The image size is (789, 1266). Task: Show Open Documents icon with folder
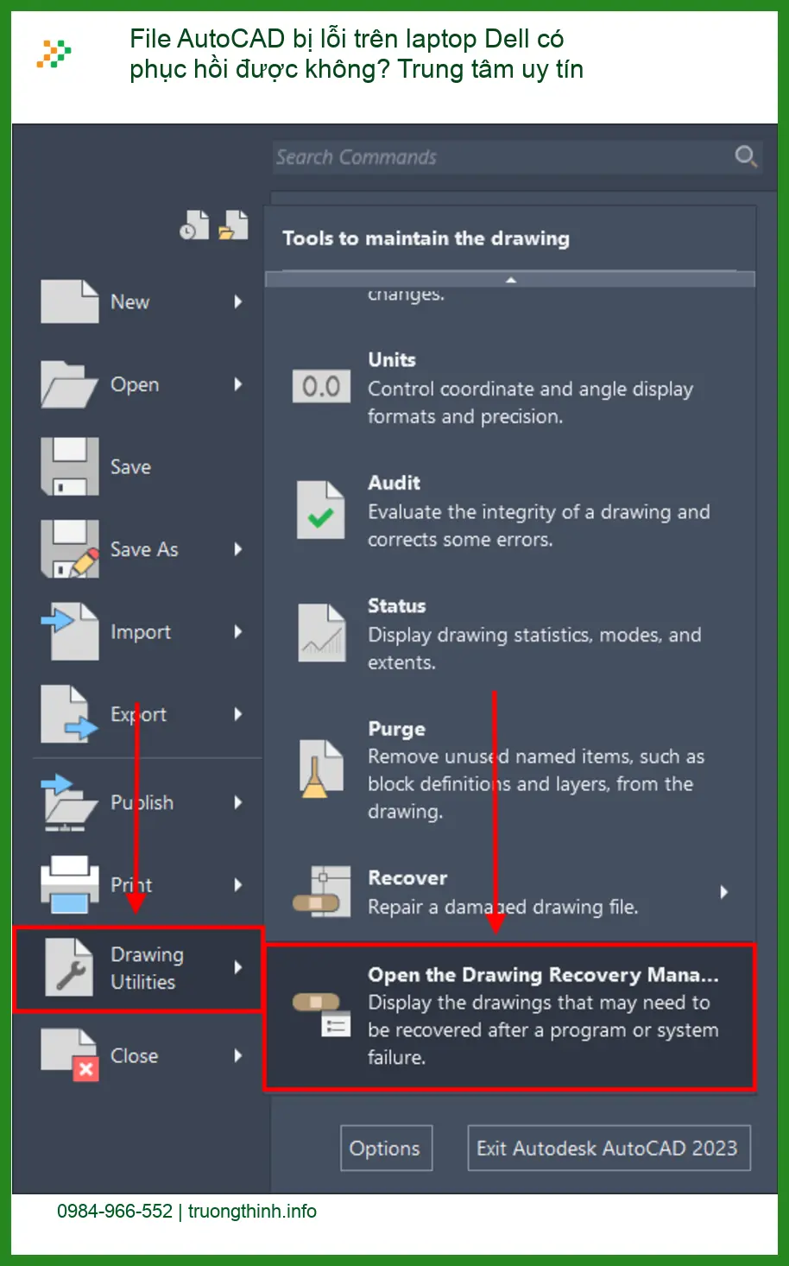(233, 225)
